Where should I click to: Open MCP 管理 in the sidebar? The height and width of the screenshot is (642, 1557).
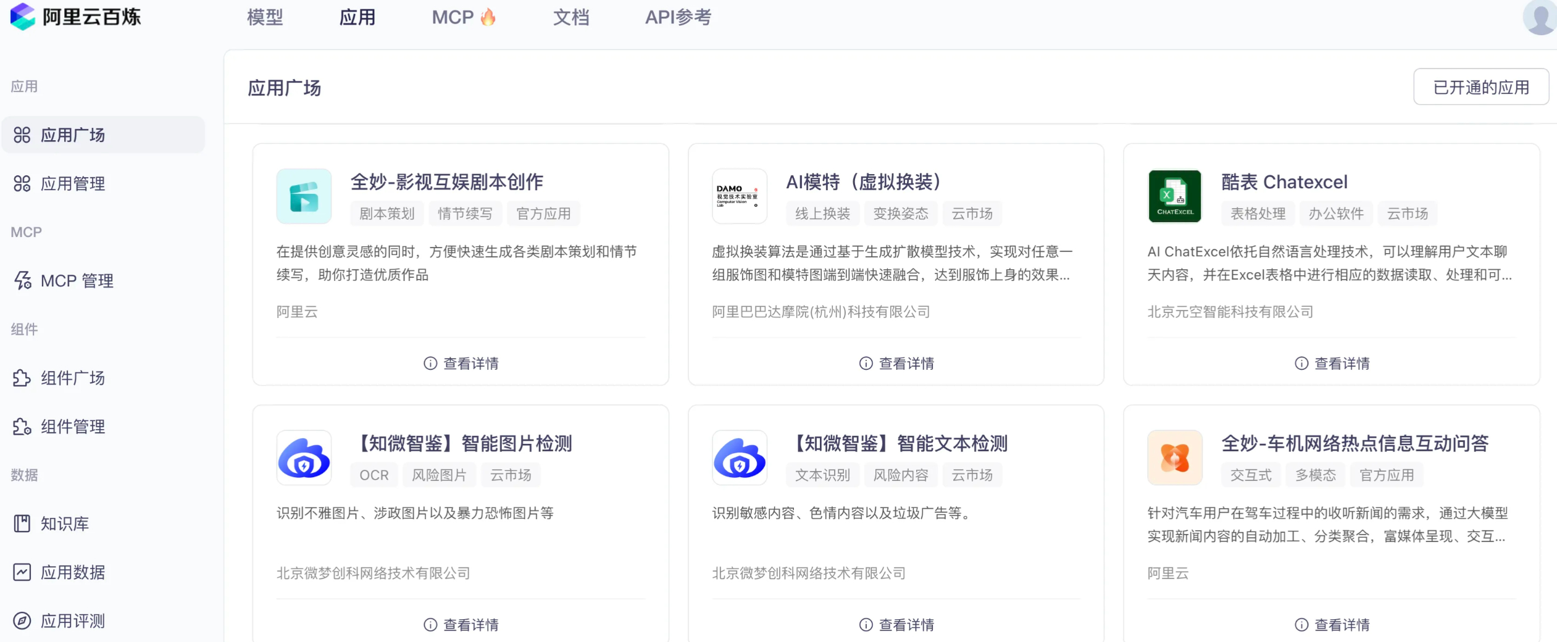103,281
